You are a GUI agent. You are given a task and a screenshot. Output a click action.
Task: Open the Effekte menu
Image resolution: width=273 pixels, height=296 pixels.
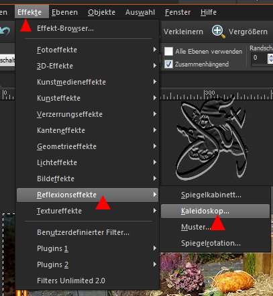tap(32, 12)
